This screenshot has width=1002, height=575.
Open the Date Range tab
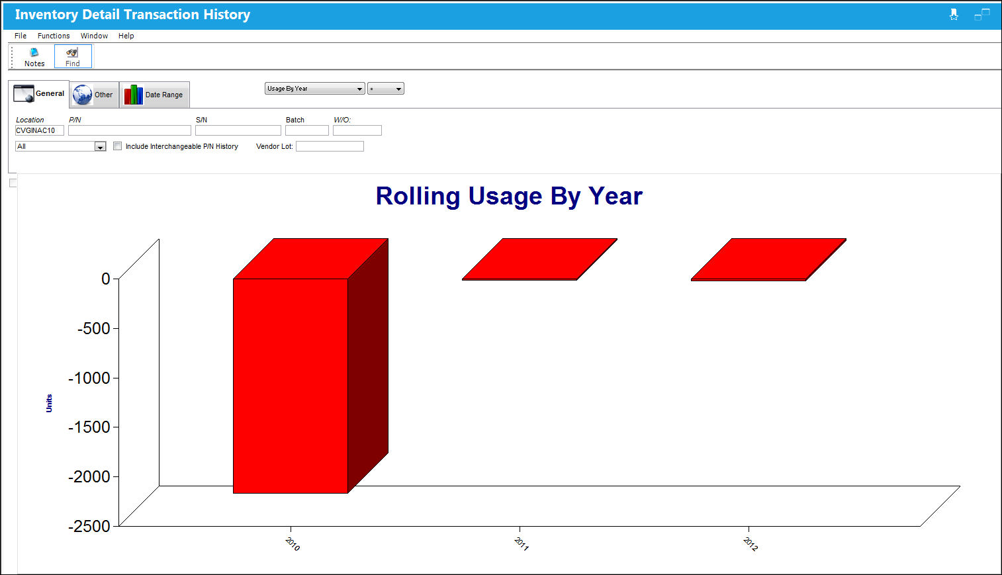[155, 95]
